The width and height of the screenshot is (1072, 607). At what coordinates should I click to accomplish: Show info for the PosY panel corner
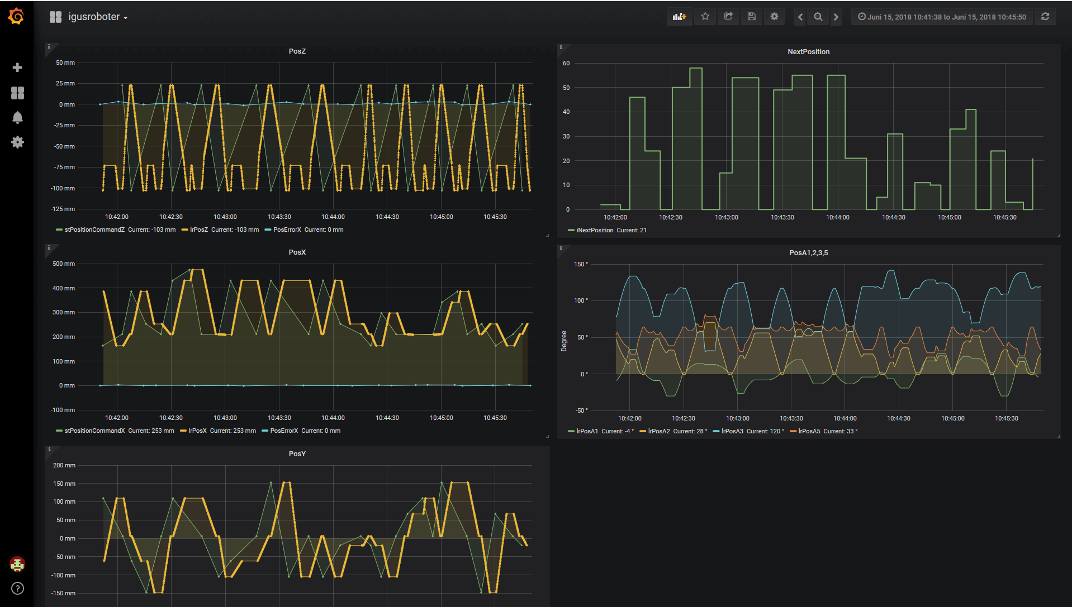(49, 449)
